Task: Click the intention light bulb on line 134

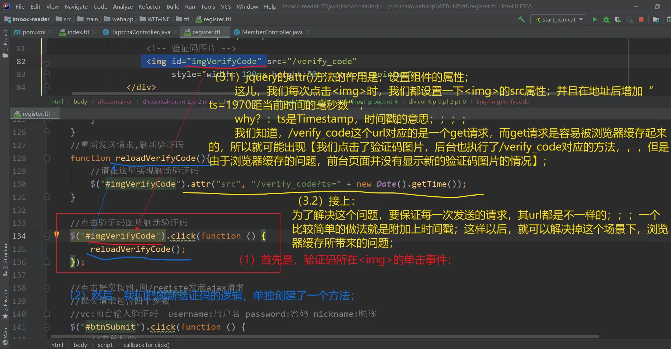Action: (57, 234)
